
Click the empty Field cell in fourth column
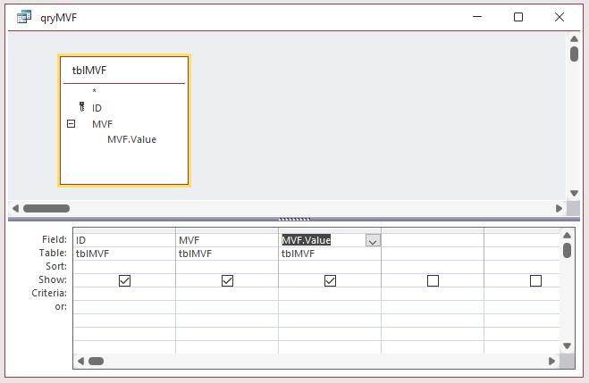[433, 240]
